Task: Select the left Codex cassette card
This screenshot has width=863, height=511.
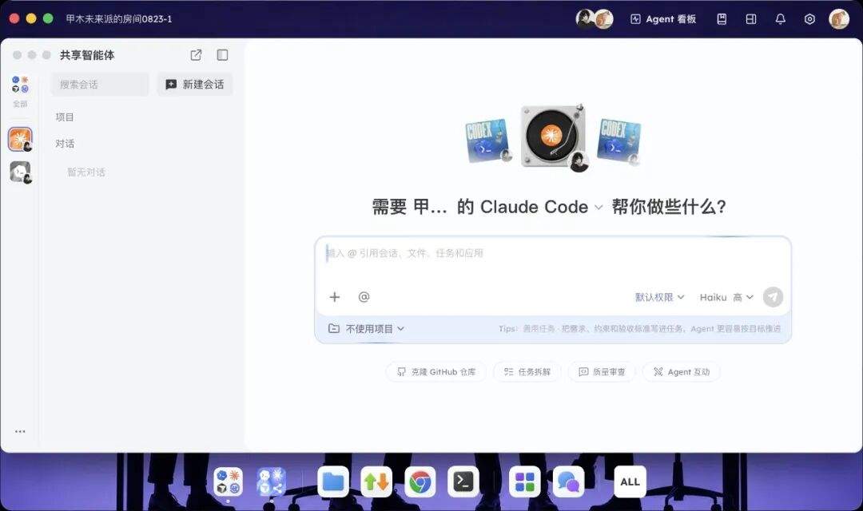Action: tap(489, 141)
